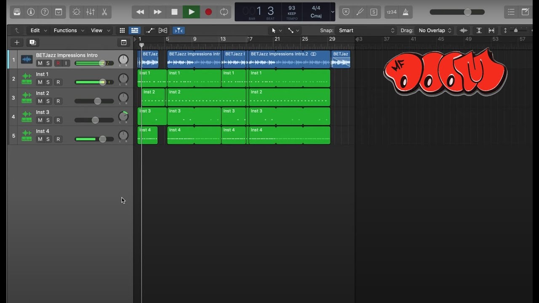Open the List Editors icon

click(x=511, y=12)
